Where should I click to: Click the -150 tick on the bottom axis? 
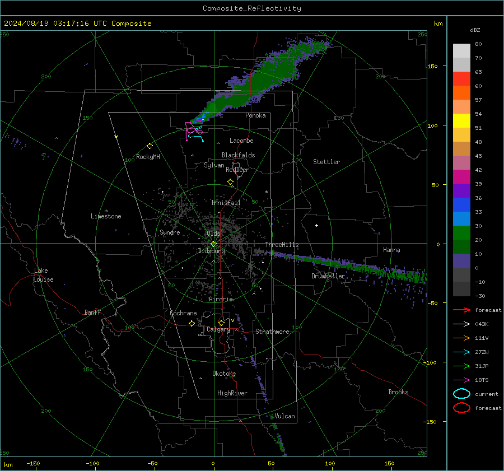click(33, 463)
